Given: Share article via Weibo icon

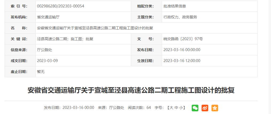Looking at the screenshot, I should [x=205, y=108].
